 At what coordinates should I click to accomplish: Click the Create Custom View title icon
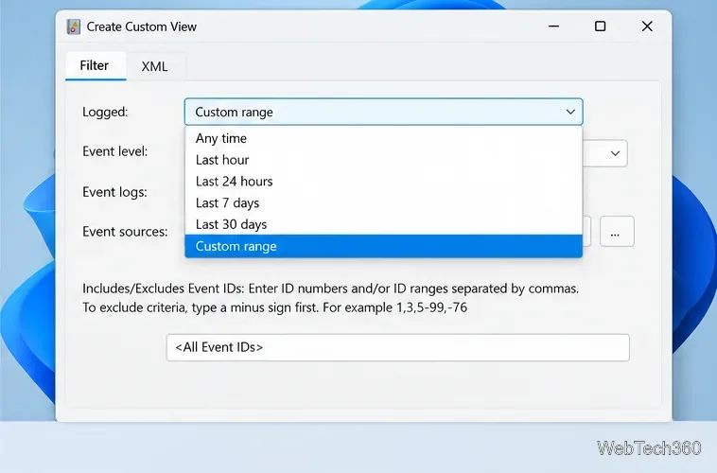coord(74,26)
